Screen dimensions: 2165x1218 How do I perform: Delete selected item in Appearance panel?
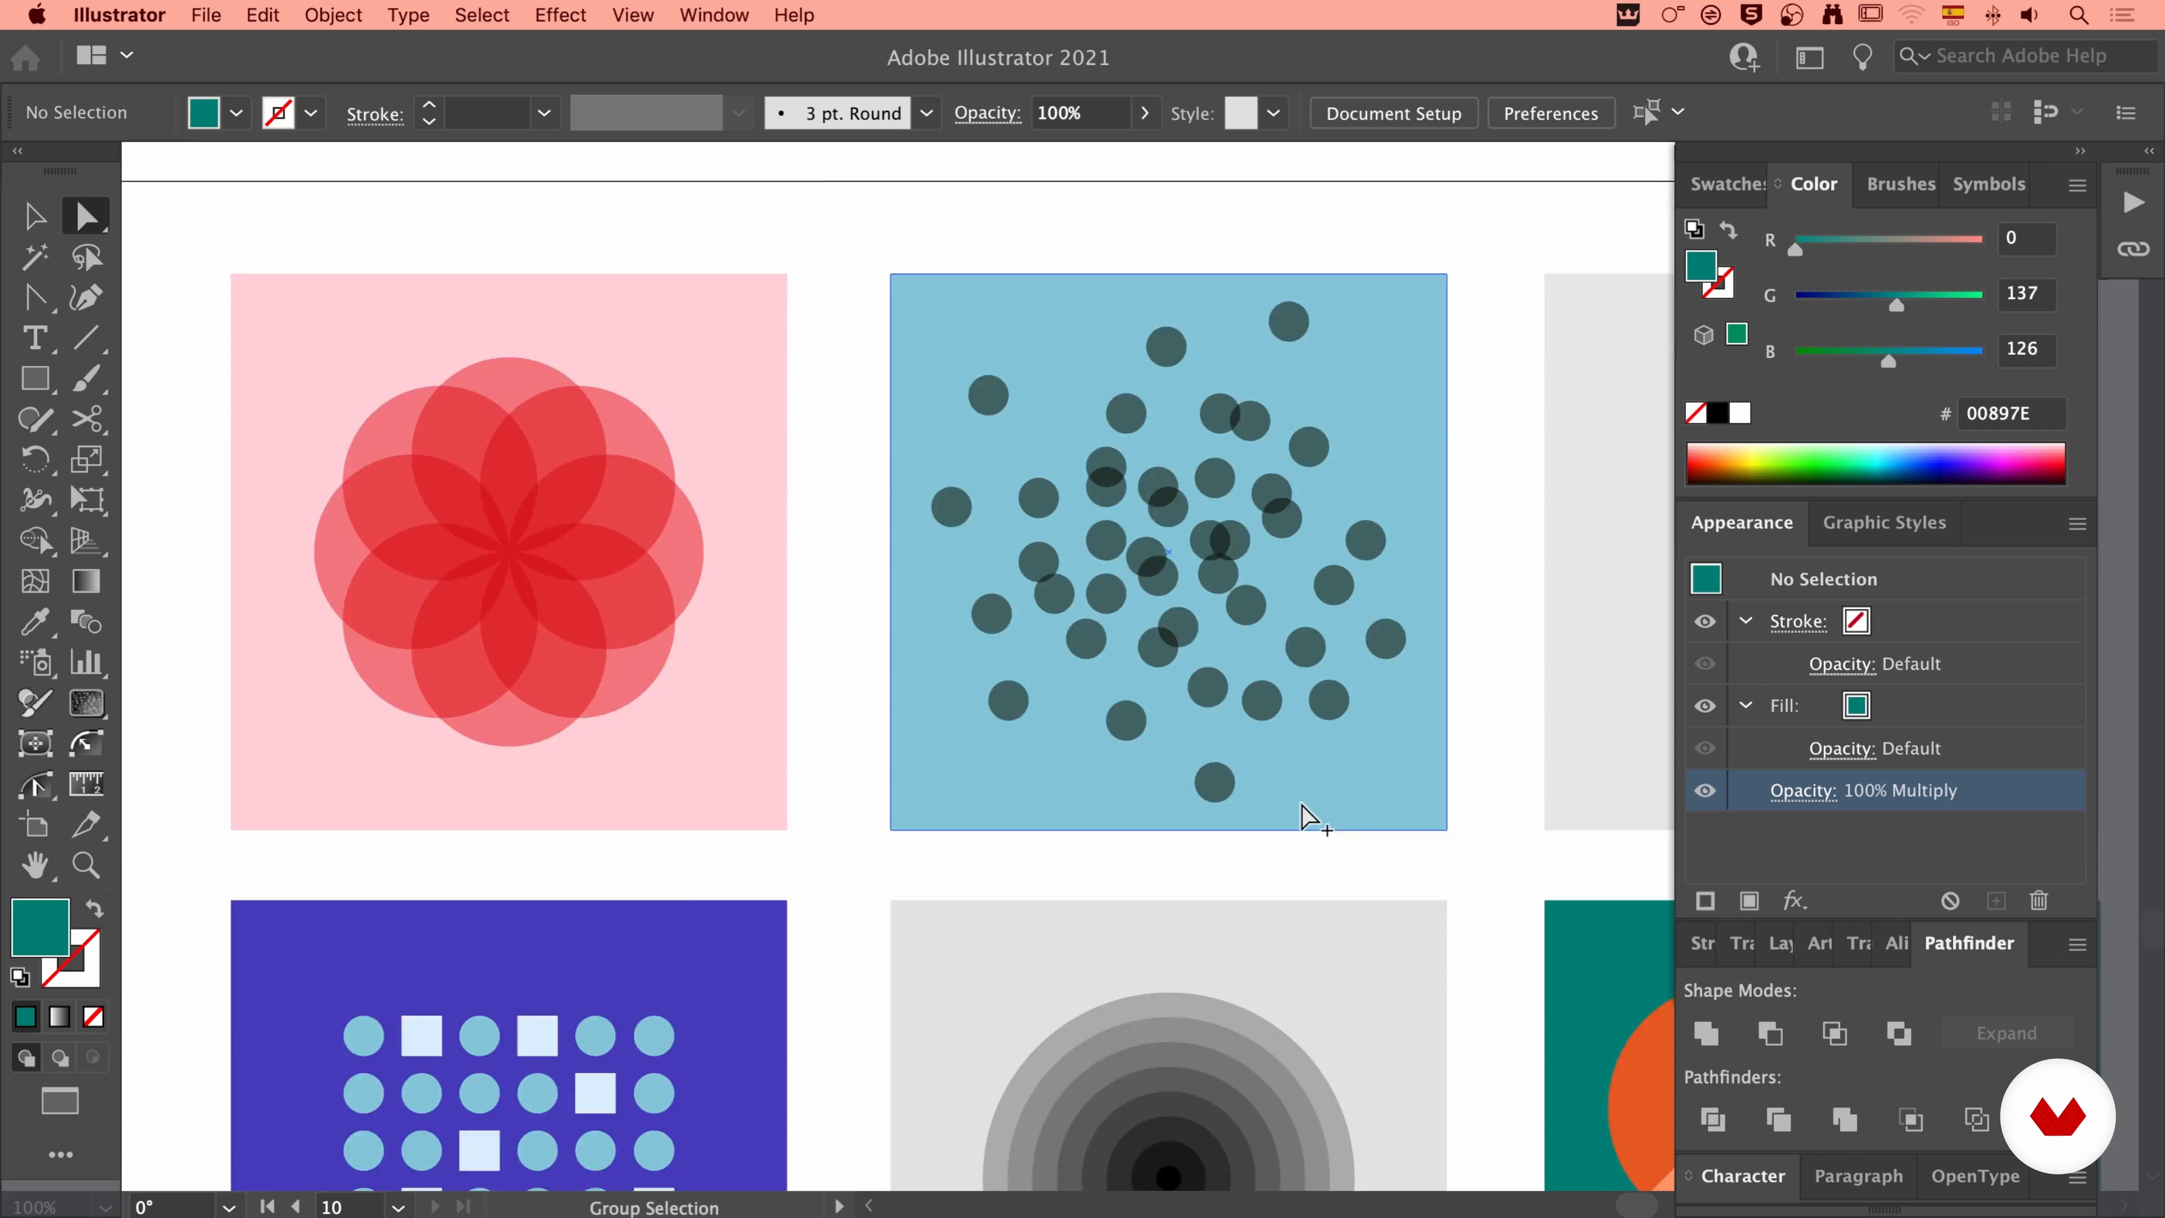tap(2039, 901)
